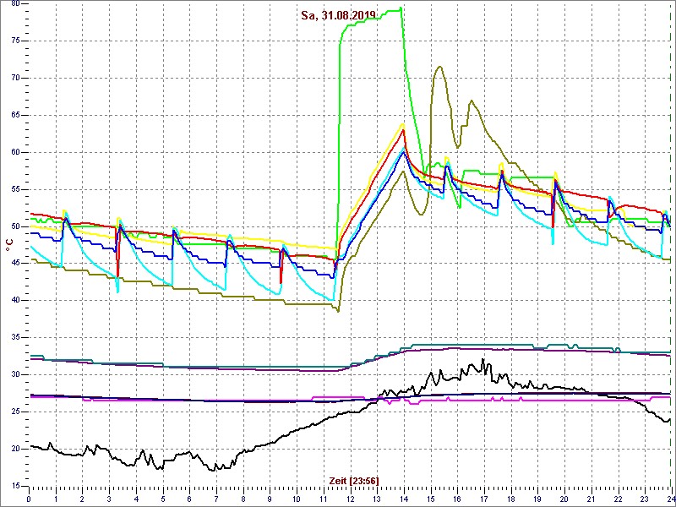Image resolution: width=676 pixels, height=507 pixels.
Task: Select the 30 label on the temperature axis
Action: pos(16,374)
